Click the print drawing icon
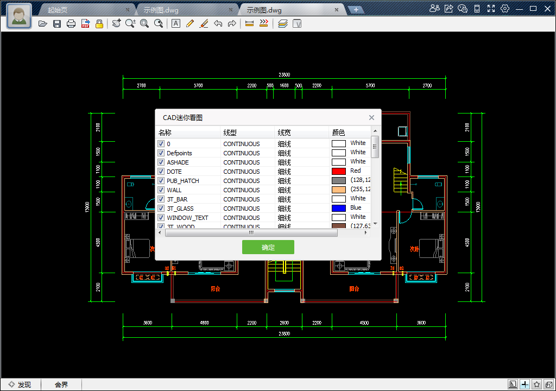Image resolution: width=556 pixels, height=391 pixels. tap(71, 23)
